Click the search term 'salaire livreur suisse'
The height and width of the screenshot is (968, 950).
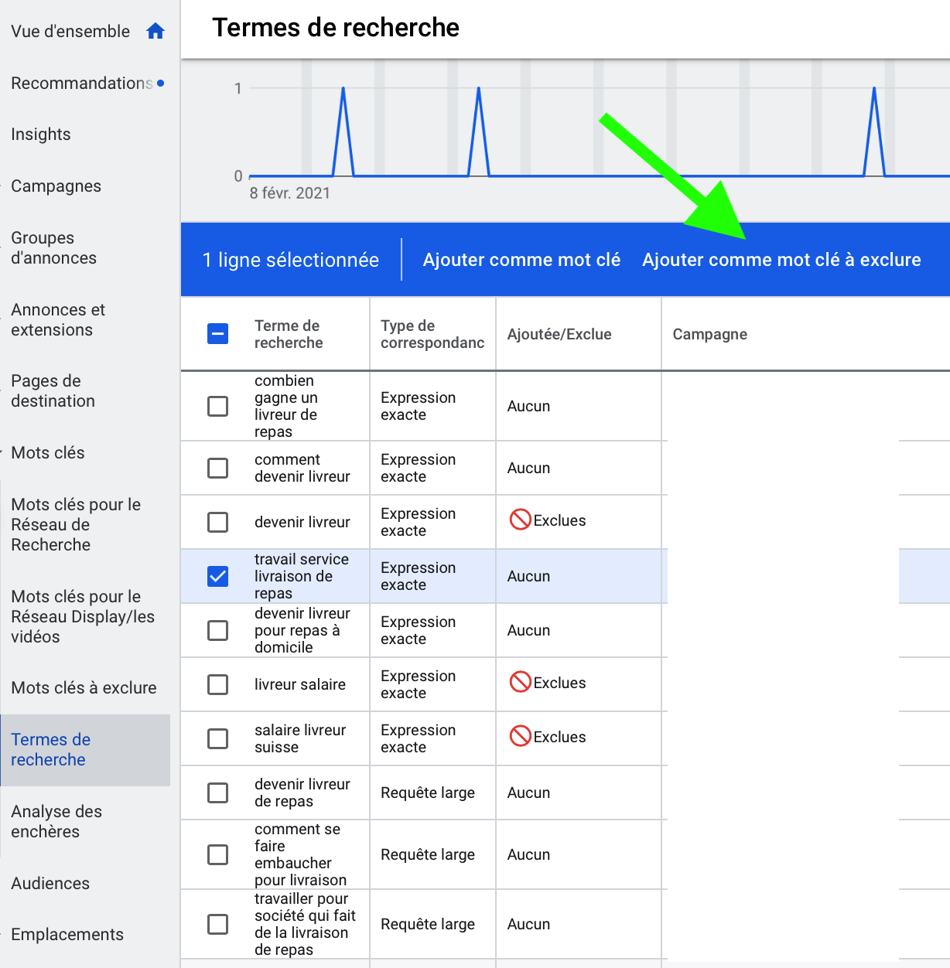click(x=300, y=738)
